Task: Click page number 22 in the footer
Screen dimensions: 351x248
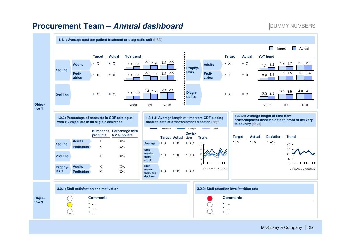Action: pos(311,227)
